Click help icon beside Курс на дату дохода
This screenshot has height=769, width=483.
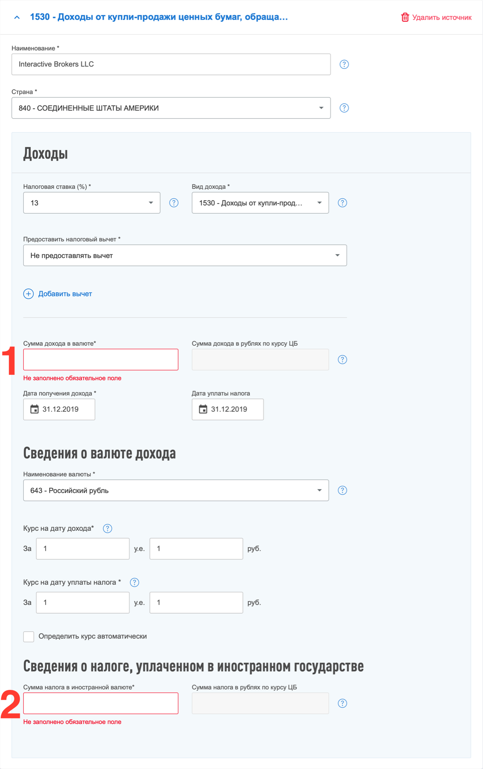[x=107, y=529]
